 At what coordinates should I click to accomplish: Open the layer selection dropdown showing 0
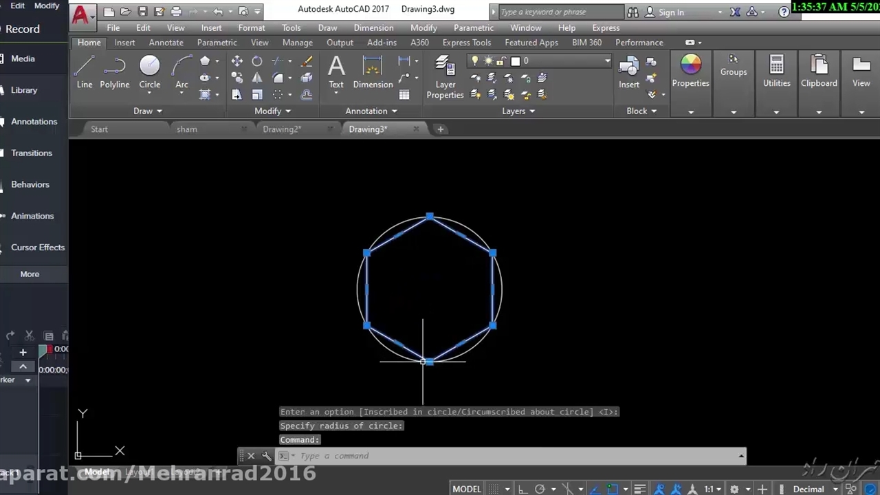coord(607,61)
